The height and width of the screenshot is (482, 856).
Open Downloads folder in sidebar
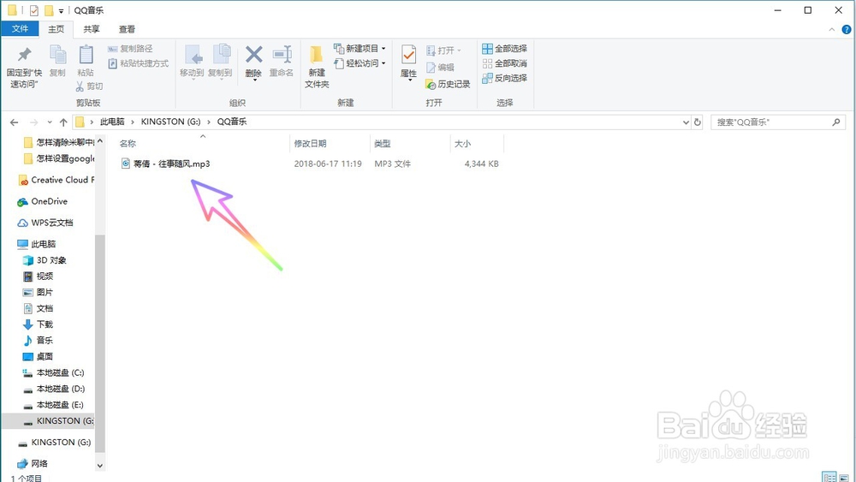click(x=39, y=324)
